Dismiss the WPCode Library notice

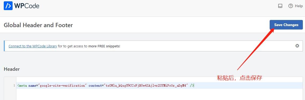point(297,46)
